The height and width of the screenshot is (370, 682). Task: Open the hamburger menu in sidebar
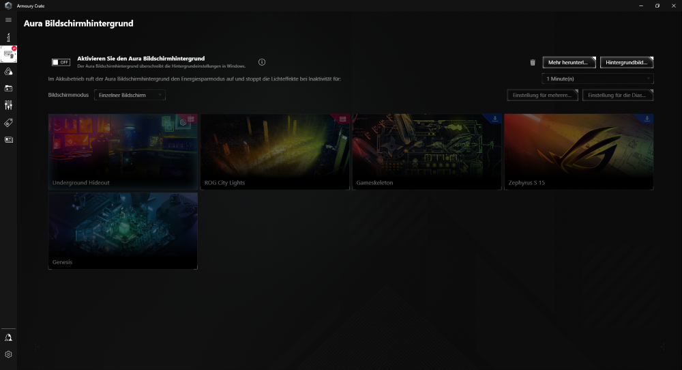8,20
